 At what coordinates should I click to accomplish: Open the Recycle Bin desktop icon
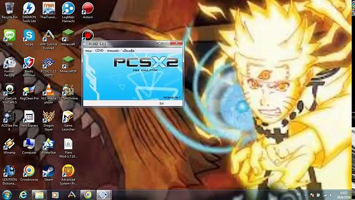pyautogui.click(x=9, y=11)
